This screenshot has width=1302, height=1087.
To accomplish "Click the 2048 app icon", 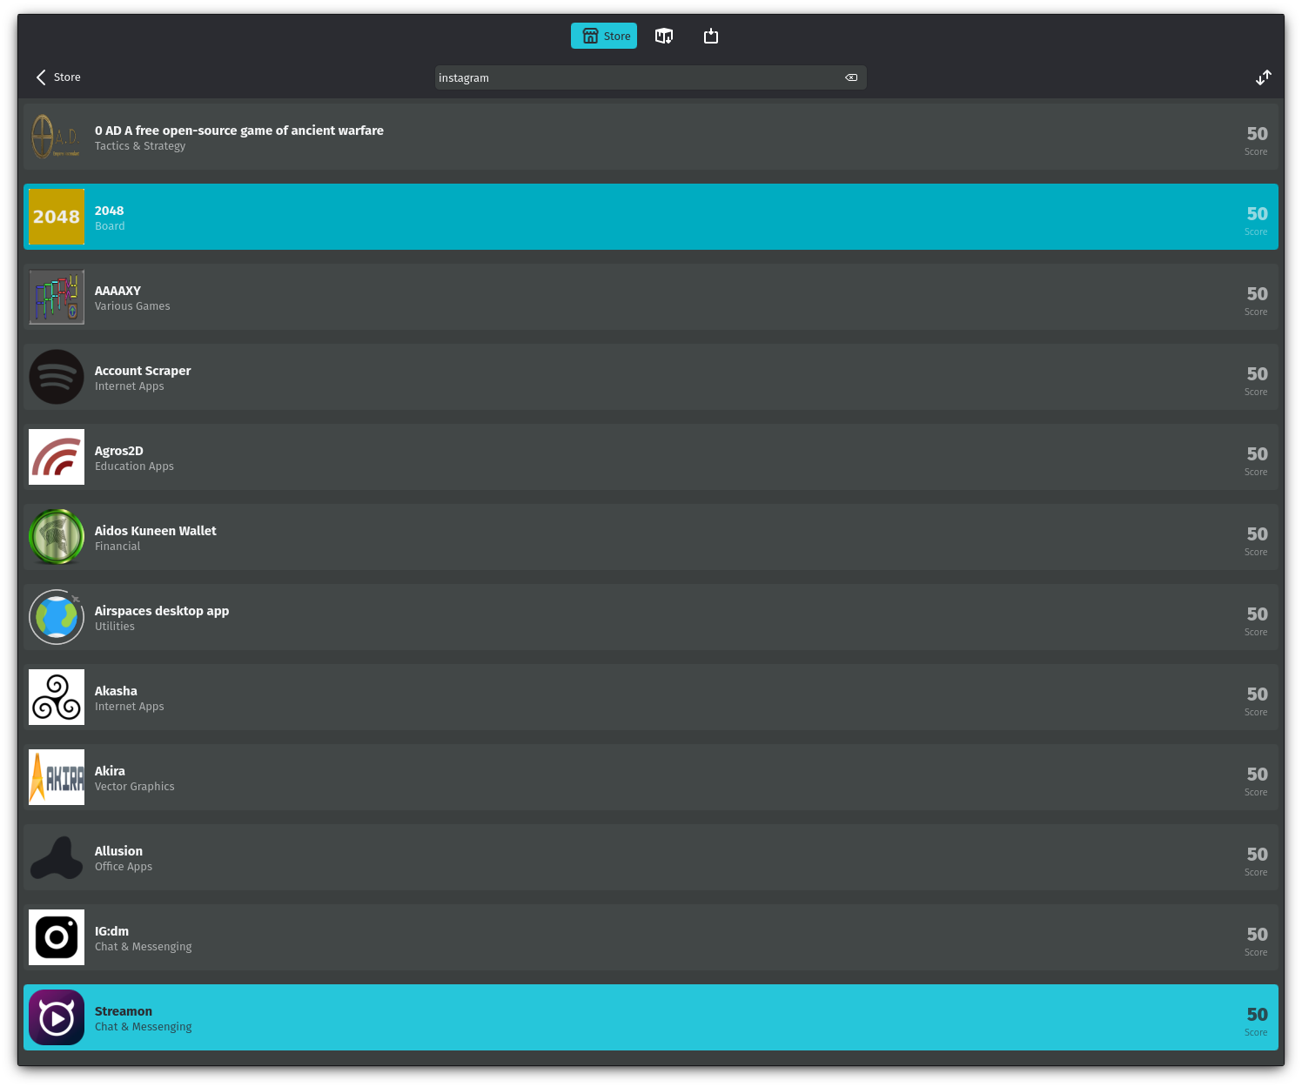I will [x=56, y=217].
